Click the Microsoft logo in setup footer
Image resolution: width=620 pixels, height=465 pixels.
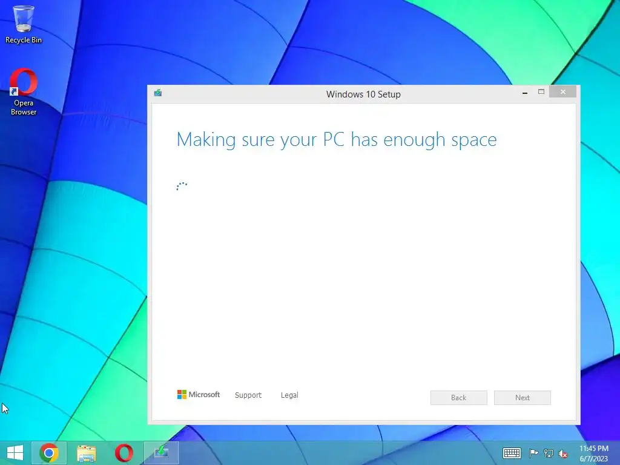coord(198,395)
